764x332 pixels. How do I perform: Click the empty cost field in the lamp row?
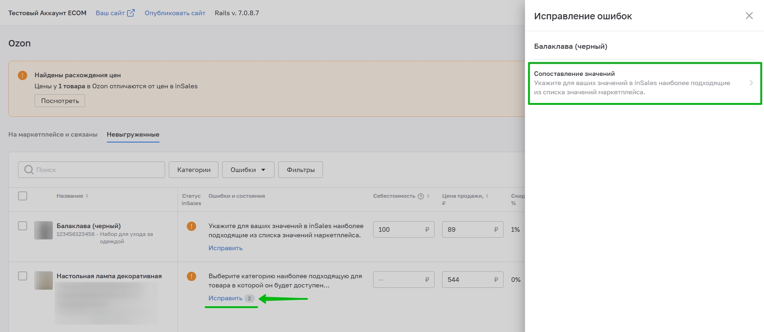coord(403,280)
